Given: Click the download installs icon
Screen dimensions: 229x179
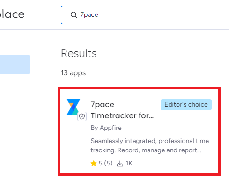Looking at the screenshot, I should pos(120,164).
